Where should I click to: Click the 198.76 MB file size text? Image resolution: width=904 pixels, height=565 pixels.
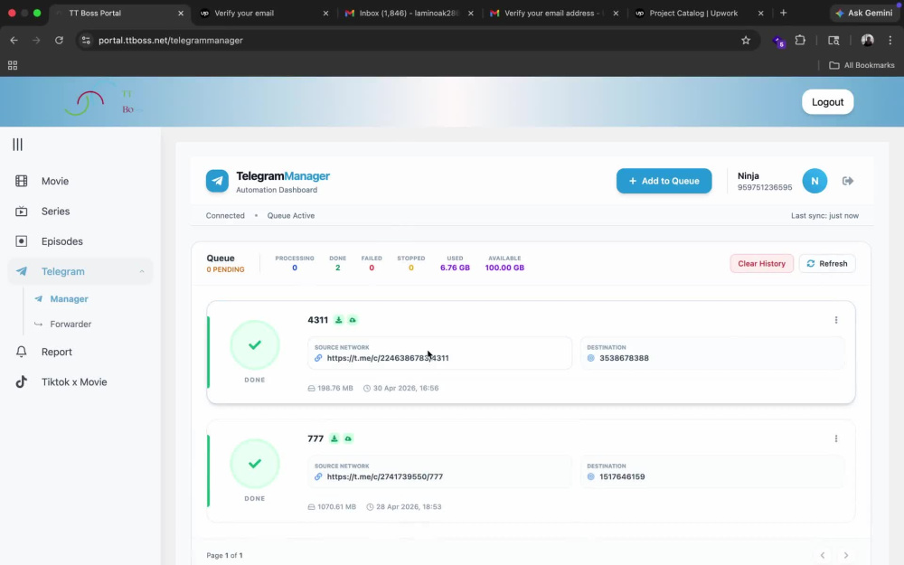pyautogui.click(x=335, y=388)
